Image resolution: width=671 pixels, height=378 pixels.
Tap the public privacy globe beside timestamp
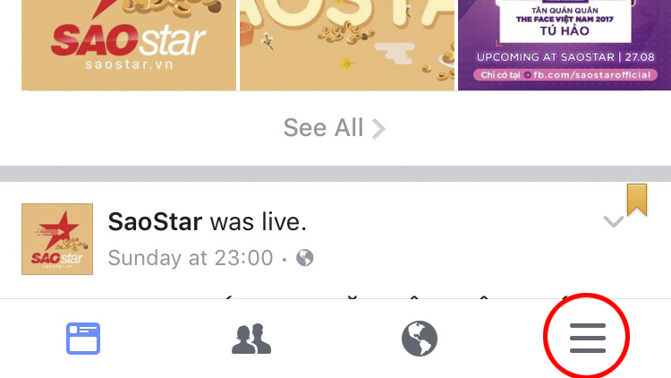click(305, 258)
